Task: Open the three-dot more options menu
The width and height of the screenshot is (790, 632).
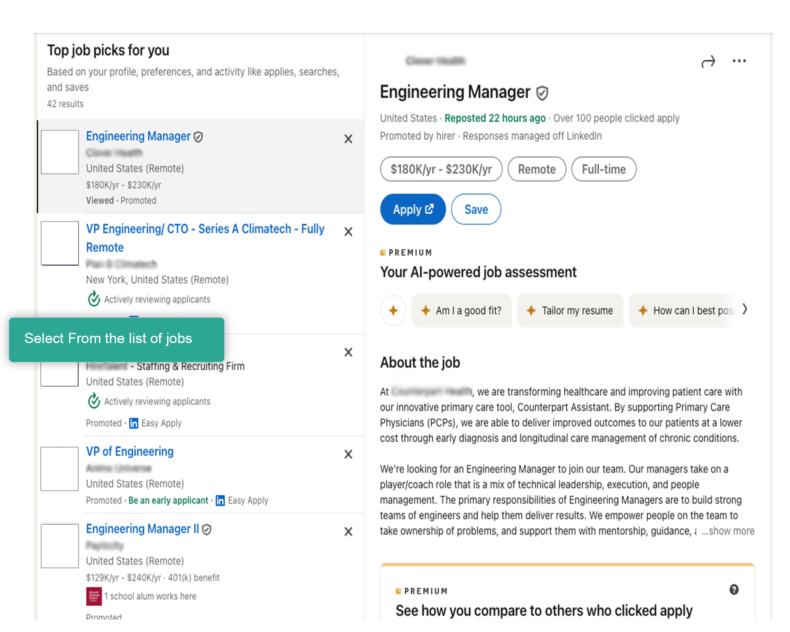Action: 739,61
